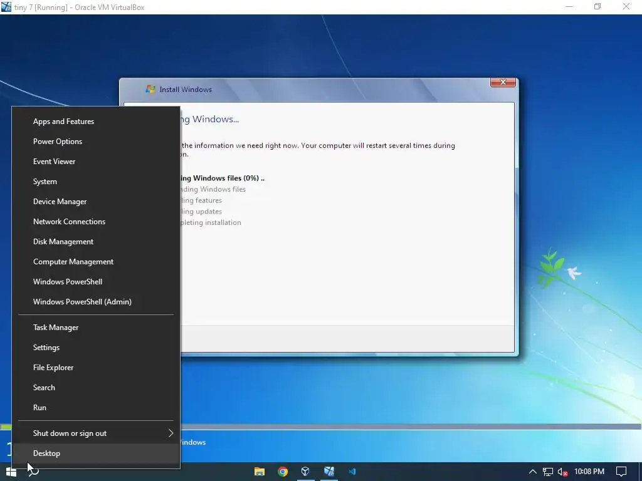The image size is (642, 481).
Task: Minimize the VirtualBox window
Action: click(569, 6)
